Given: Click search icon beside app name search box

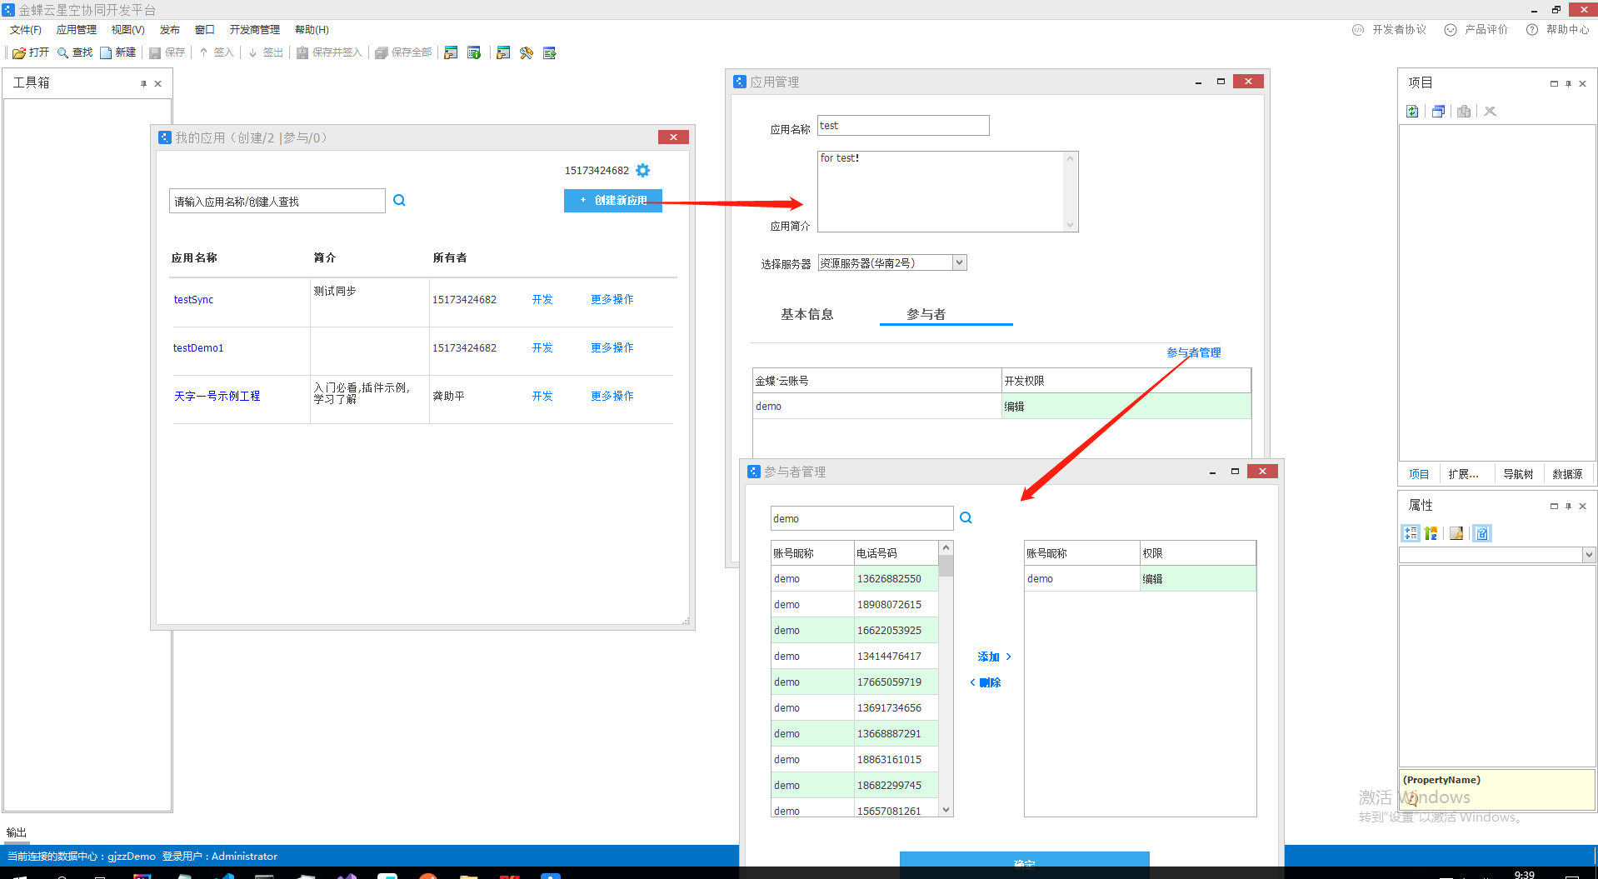Looking at the screenshot, I should pos(399,200).
